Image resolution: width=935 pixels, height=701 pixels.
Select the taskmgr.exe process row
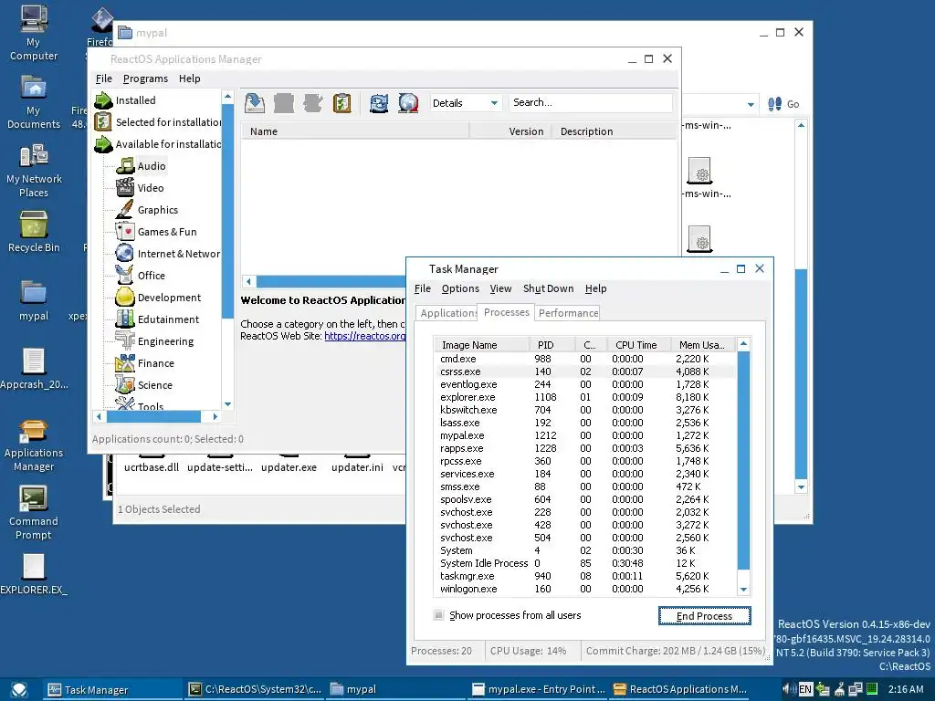(x=584, y=577)
